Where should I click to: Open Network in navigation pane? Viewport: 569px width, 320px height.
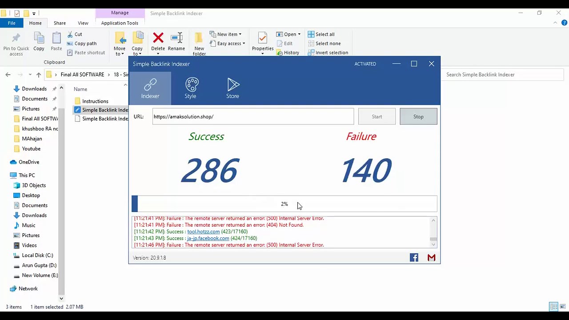28,289
